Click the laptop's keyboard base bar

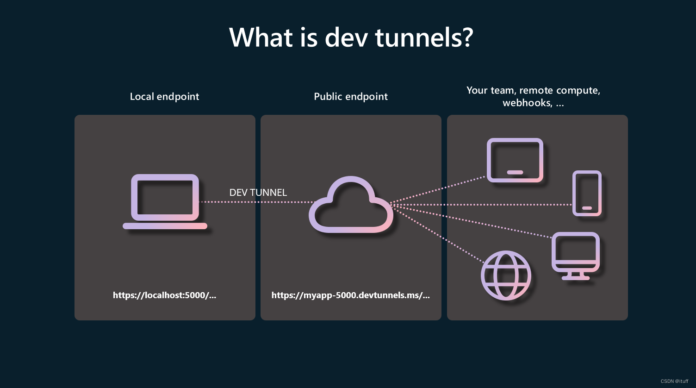165,226
